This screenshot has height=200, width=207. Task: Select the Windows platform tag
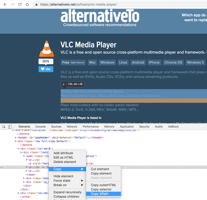click(x=107, y=62)
